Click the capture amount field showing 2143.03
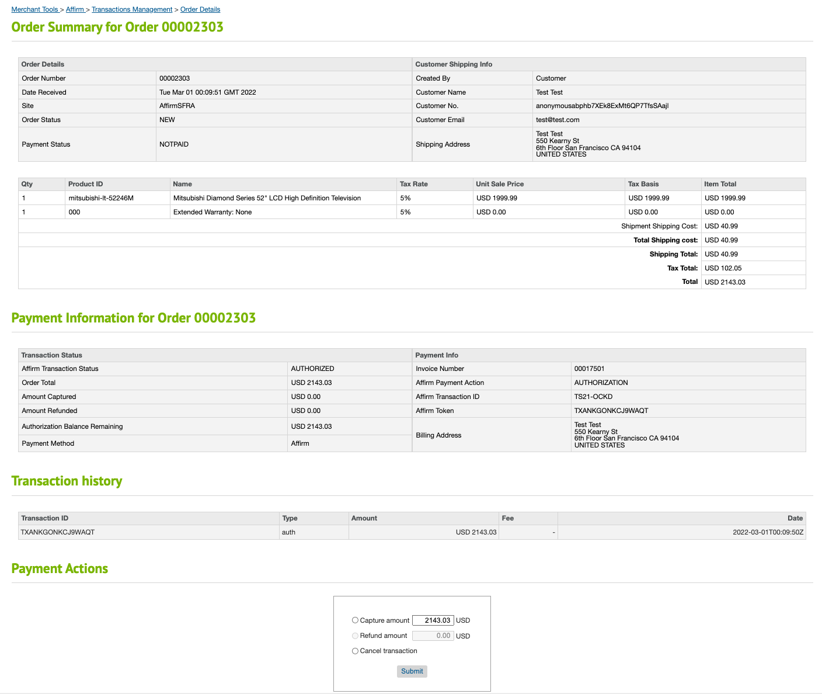The height and width of the screenshot is (694, 822). (433, 620)
